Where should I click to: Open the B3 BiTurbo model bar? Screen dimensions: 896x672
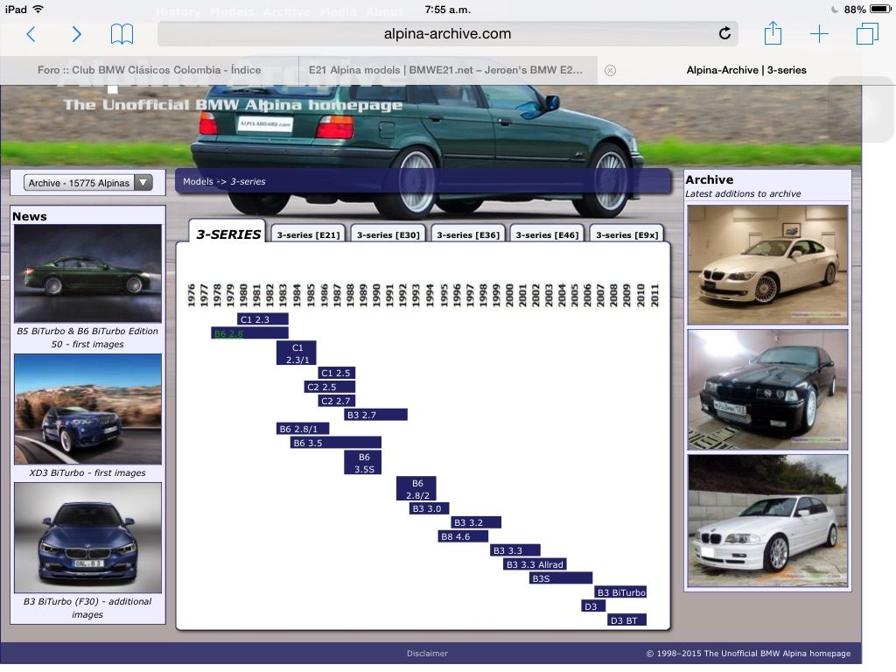(620, 592)
